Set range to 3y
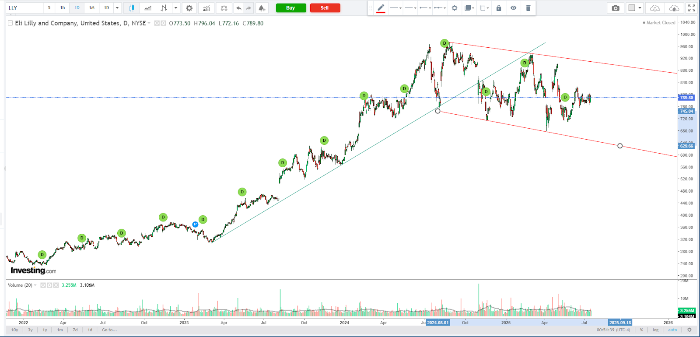Screen dimensions: 700x337 point(30,330)
